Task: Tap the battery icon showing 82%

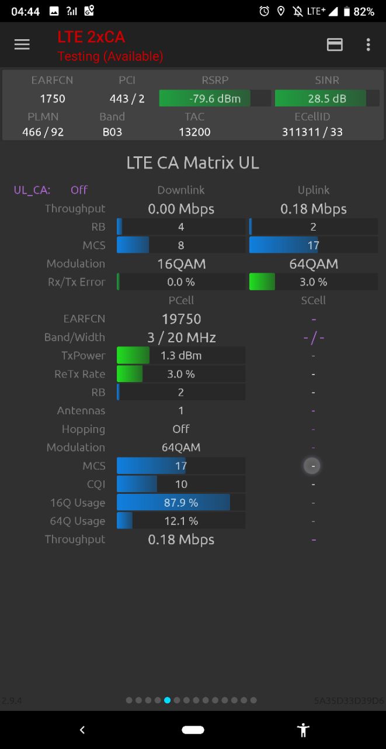Action: (x=347, y=11)
